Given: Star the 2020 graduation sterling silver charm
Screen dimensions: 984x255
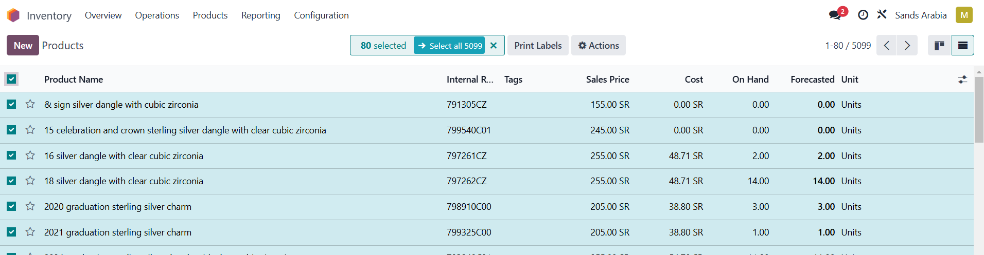Looking at the screenshot, I should 30,206.
